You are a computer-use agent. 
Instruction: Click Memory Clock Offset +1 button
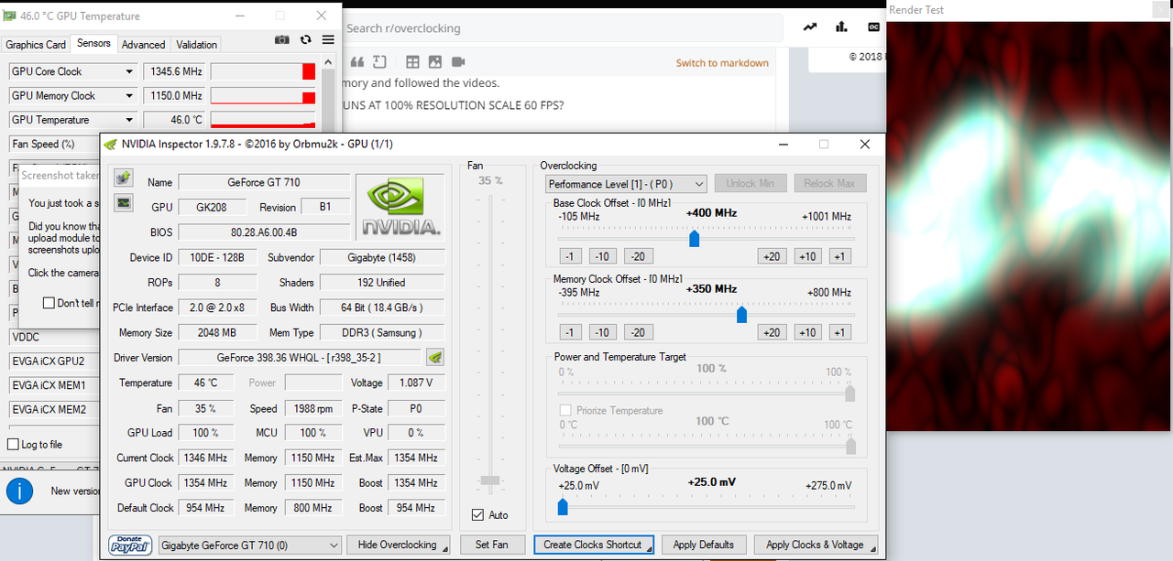click(840, 332)
